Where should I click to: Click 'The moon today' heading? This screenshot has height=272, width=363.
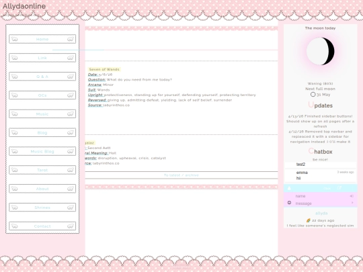[x=321, y=28]
